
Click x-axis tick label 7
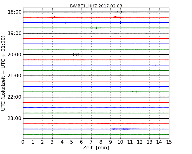91,142
